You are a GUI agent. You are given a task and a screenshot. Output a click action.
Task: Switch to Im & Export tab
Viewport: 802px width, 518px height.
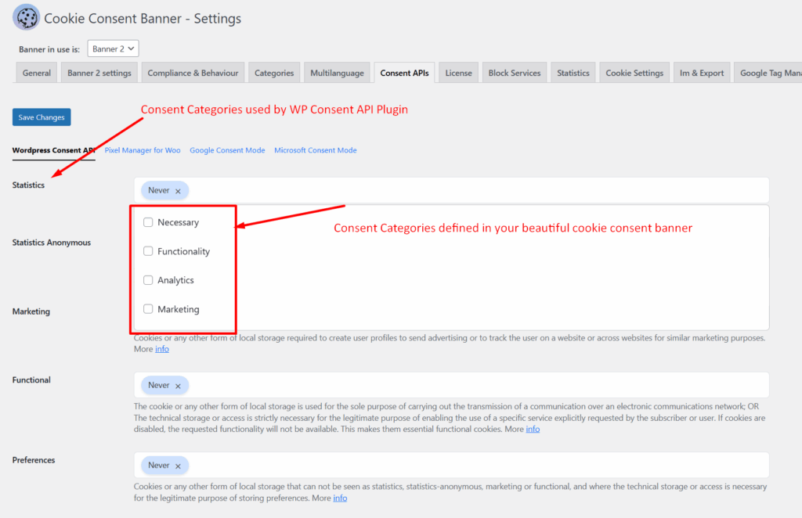coord(702,73)
